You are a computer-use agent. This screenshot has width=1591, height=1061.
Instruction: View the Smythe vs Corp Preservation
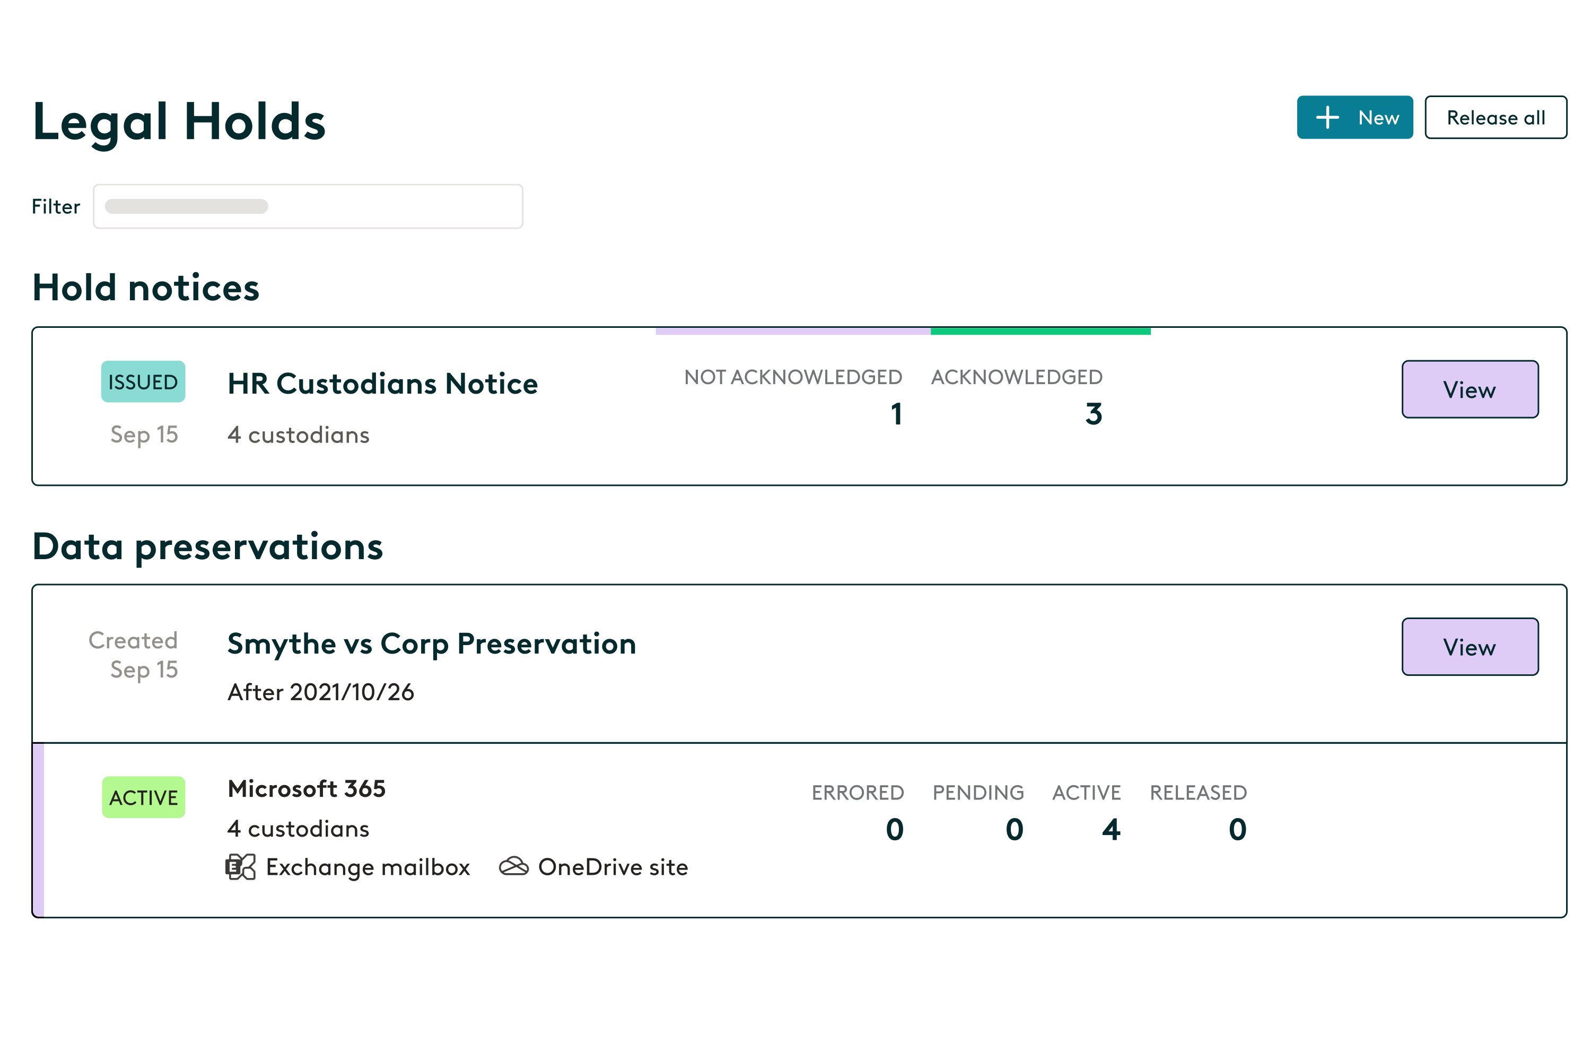click(1469, 647)
